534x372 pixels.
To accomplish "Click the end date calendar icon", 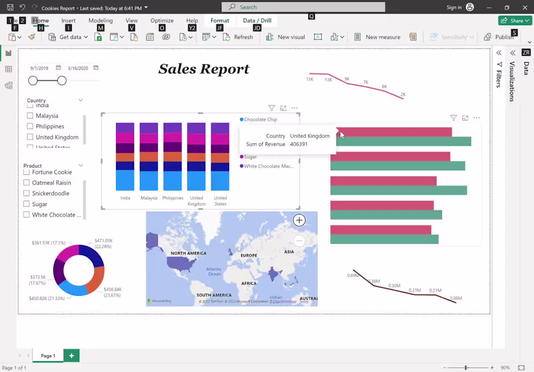I will click(x=96, y=68).
